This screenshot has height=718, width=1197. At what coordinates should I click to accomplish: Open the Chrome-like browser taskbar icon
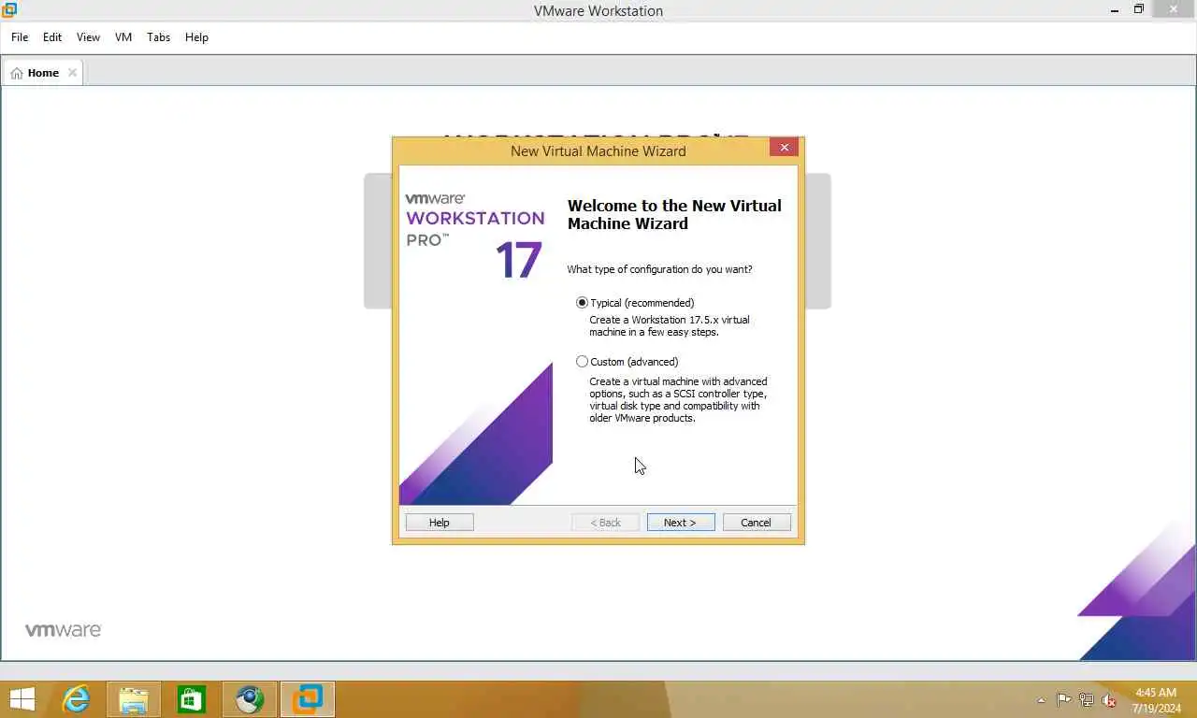tap(250, 699)
